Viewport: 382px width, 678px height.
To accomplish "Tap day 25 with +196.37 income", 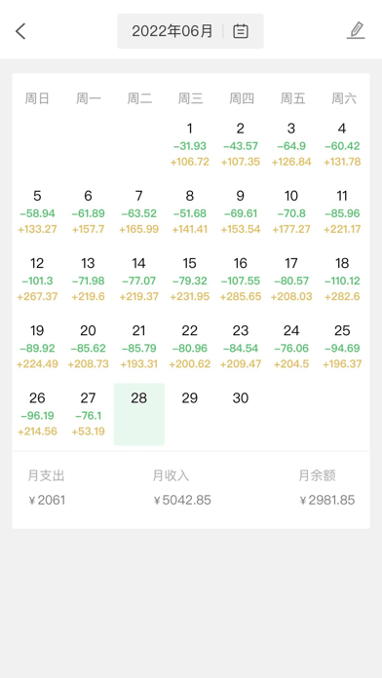I will pos(342,347).
